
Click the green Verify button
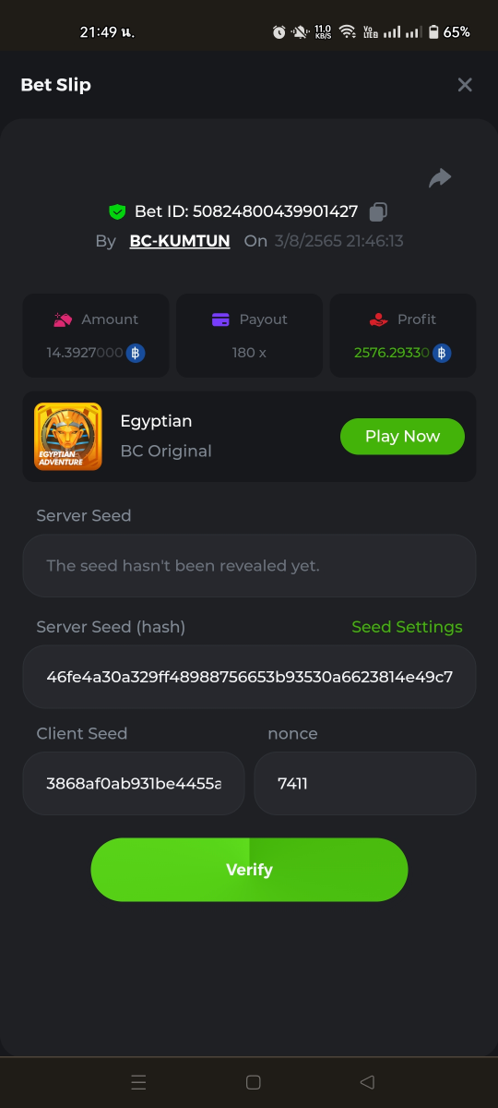click(x=249, y=870)
